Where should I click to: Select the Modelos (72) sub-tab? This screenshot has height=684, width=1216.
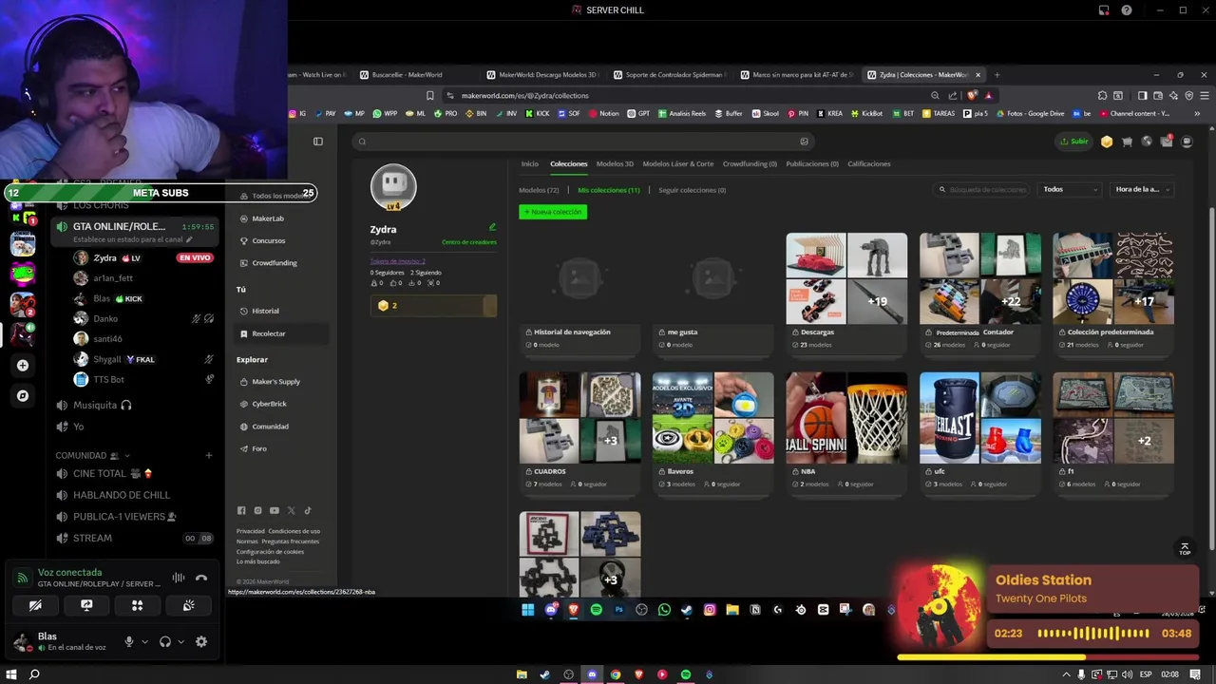(539, 190)
